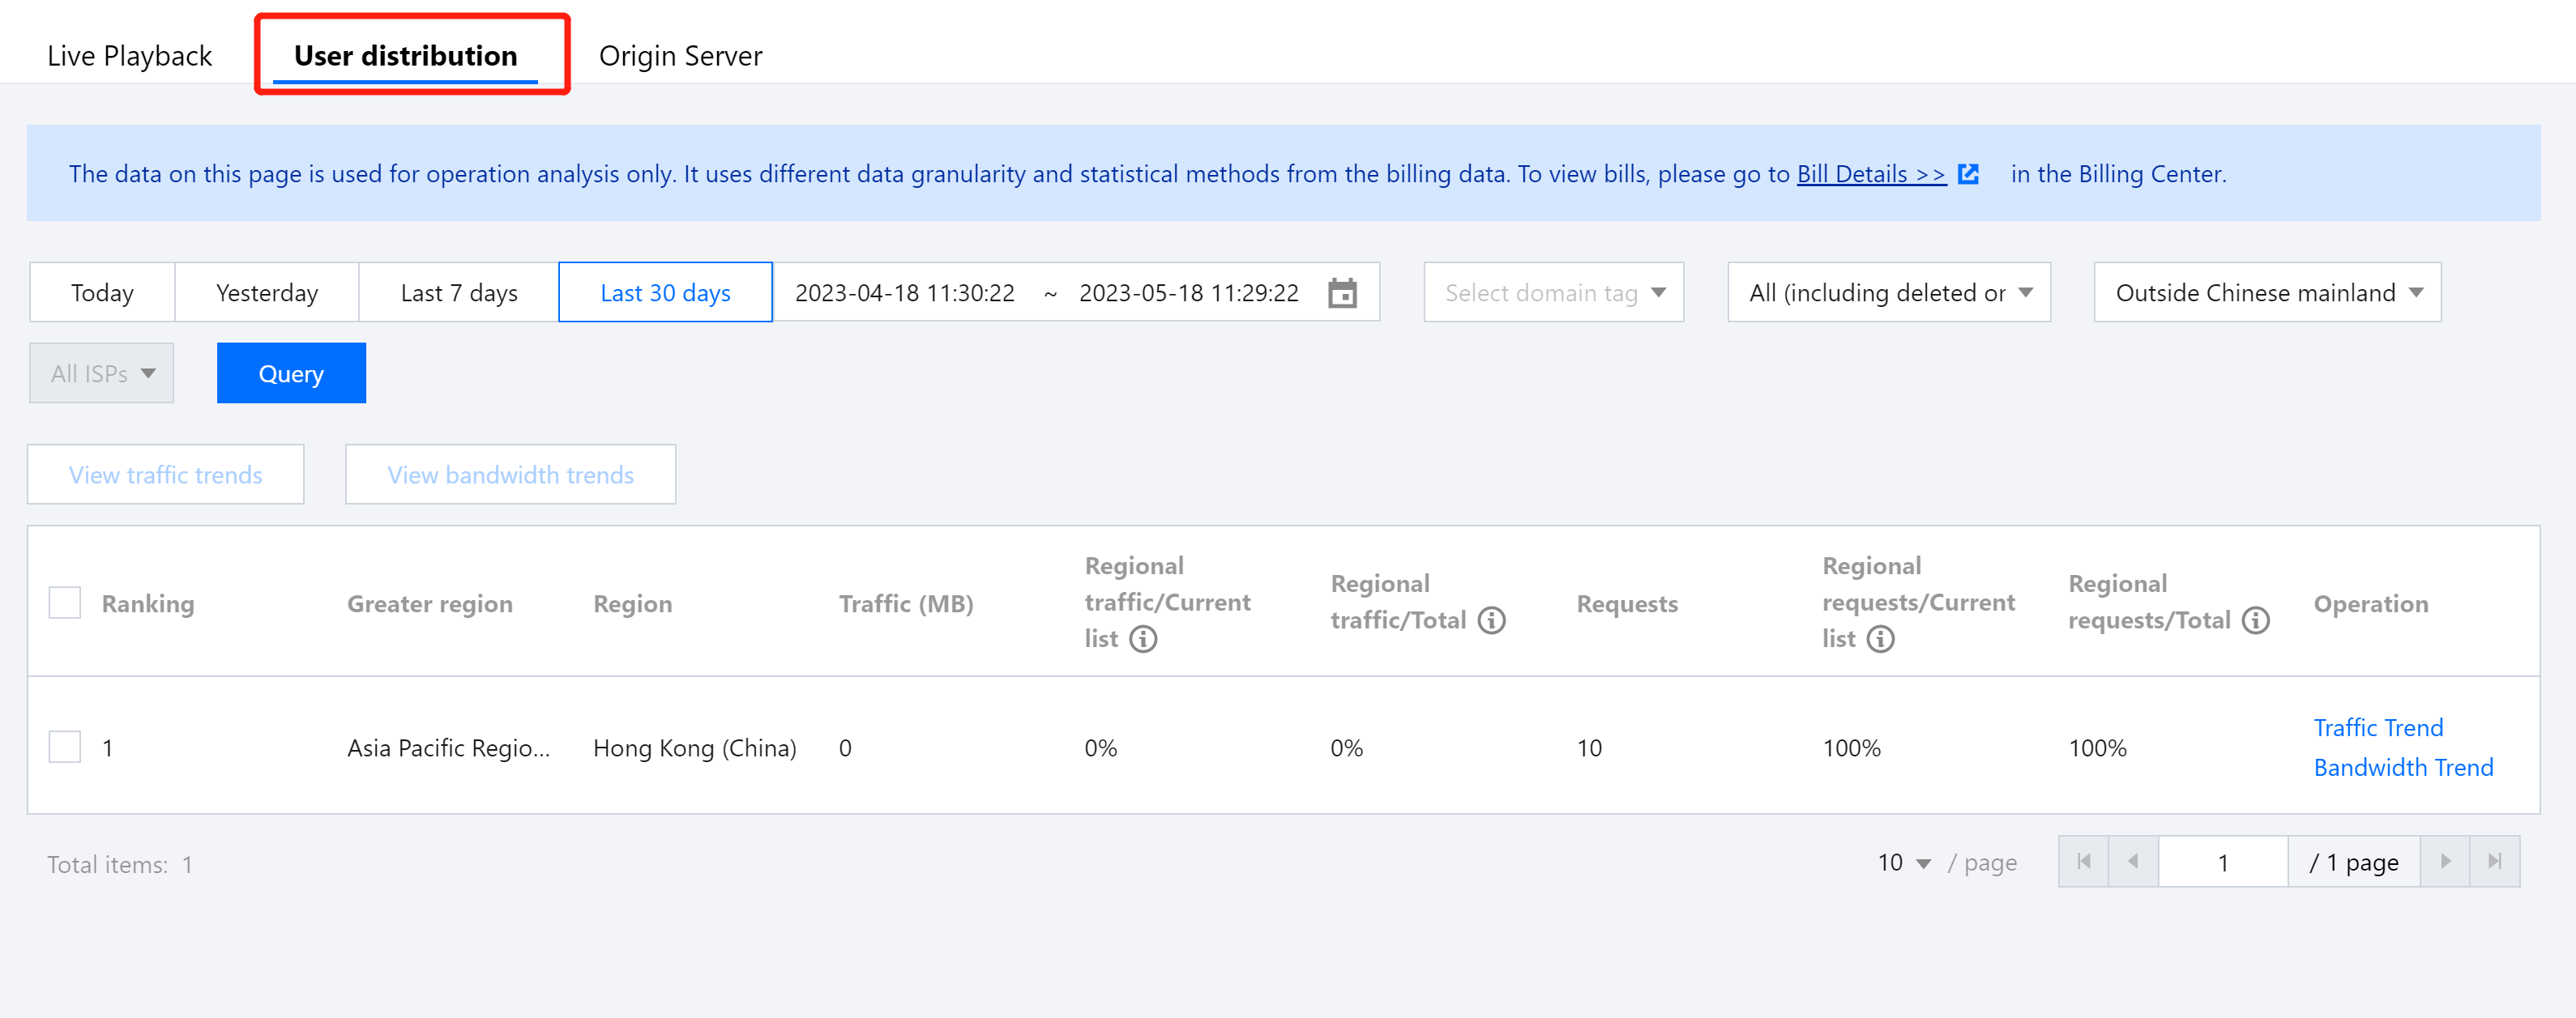Click the page number input field
Screen dimensions: 2576x1018
point(2223,860)
